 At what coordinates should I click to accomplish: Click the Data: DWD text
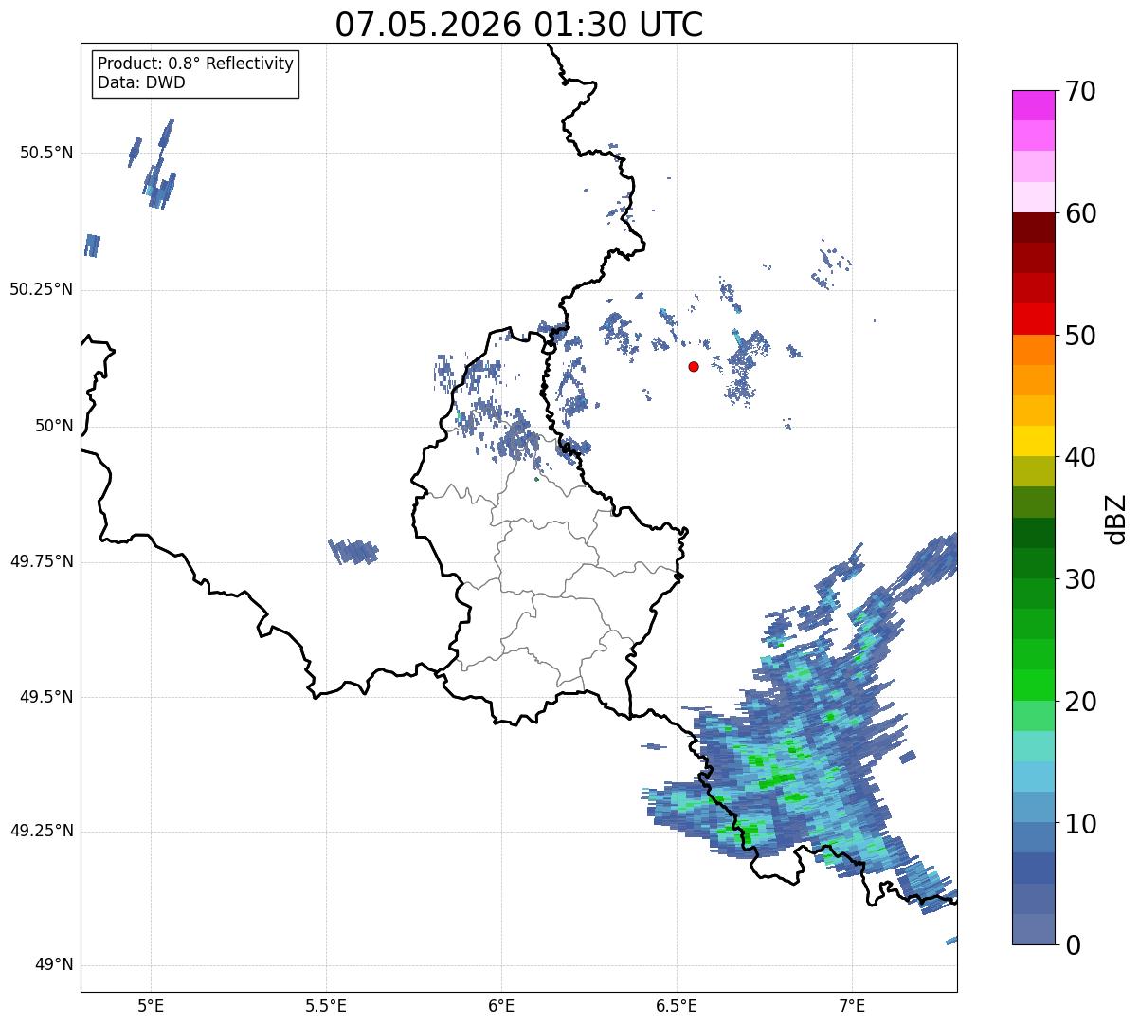coord(141,82)
